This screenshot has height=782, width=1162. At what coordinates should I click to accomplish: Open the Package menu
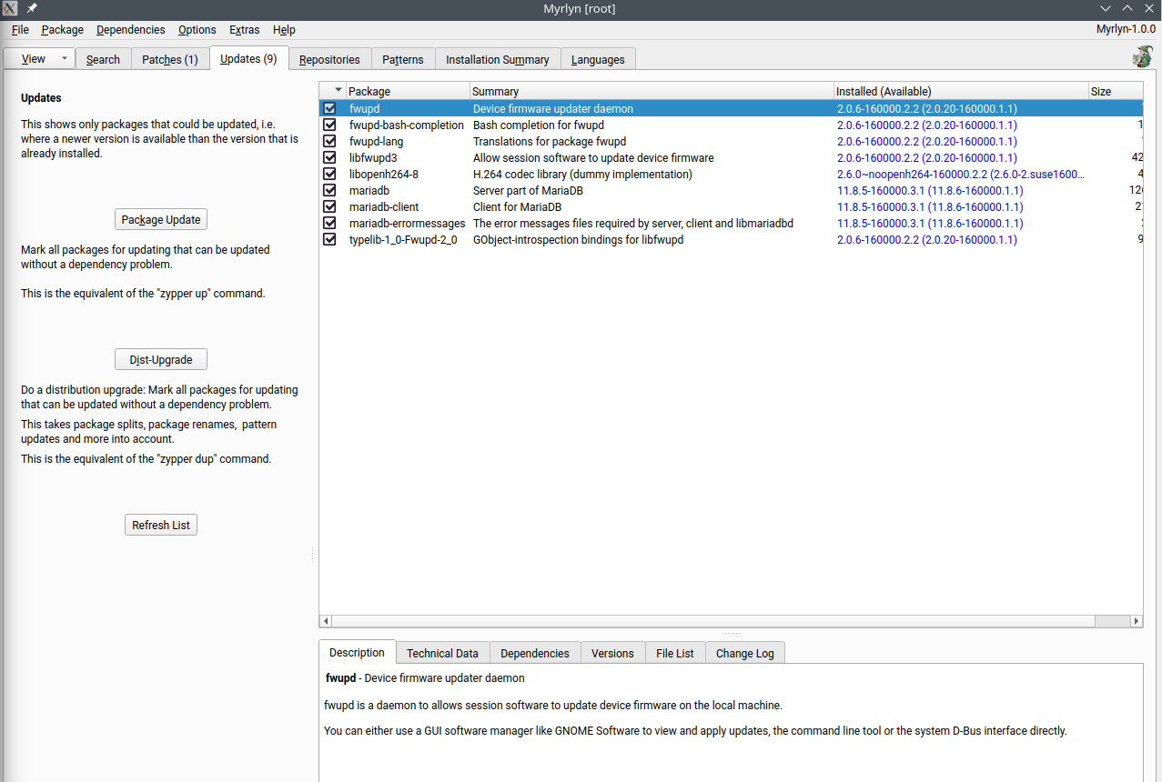tap(62, 30)
